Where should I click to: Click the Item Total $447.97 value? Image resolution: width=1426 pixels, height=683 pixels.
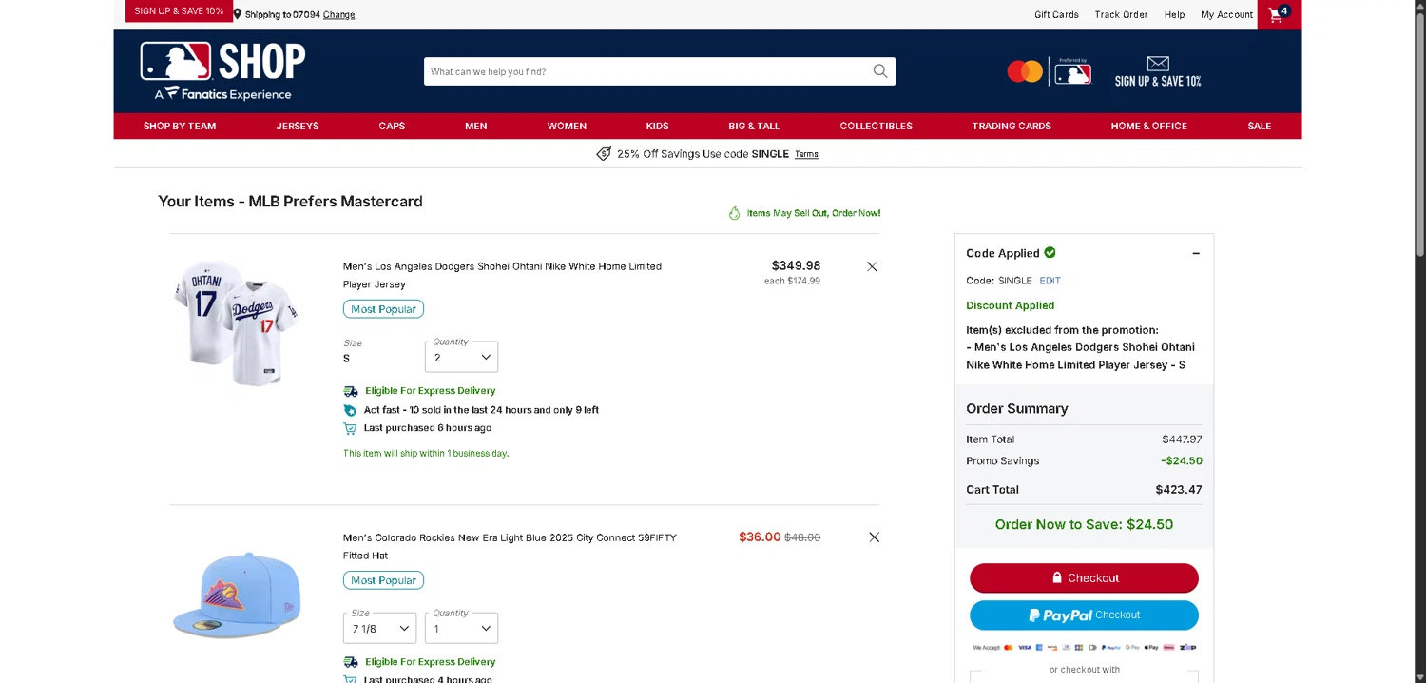click(x=1182, y=439)
